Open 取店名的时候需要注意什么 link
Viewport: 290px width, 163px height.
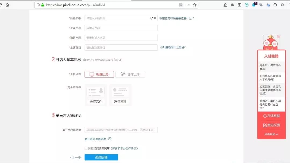[176, 18]
